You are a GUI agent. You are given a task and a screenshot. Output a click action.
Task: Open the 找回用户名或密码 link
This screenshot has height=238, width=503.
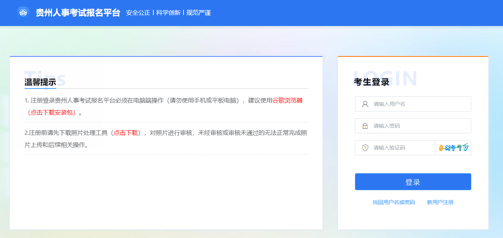click(x=393, y=202)
